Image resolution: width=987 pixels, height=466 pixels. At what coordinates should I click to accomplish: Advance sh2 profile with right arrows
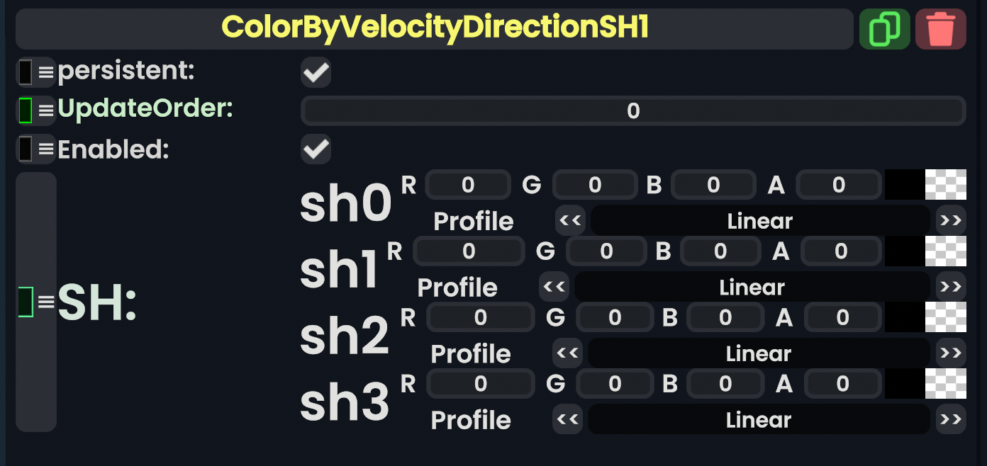(950, 353)
